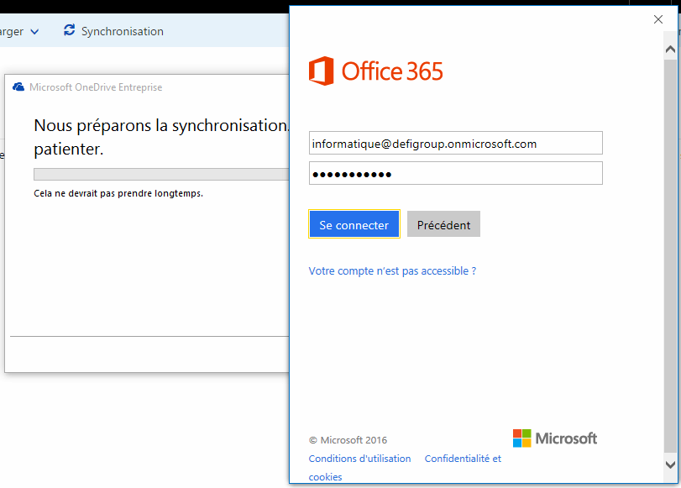Click the scrollbar down arrow
This screenshot has width=681, height=488.
coord(670,464)
